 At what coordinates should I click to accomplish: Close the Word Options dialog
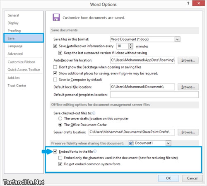click(198, 3)
